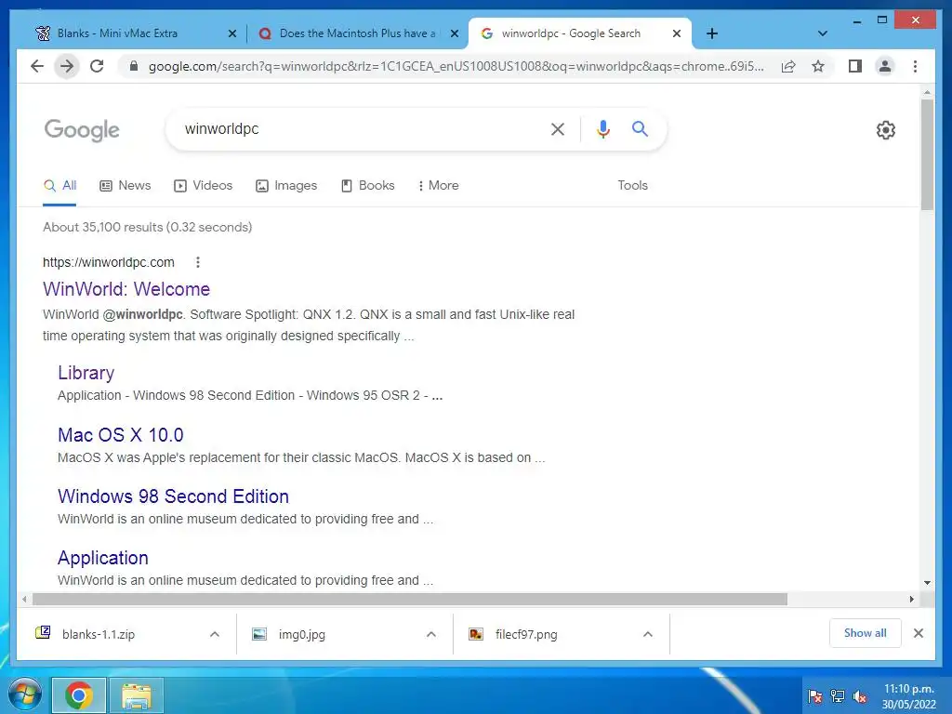The width and height of the screenshot is (952, 714).
Task: Select the All results tab
Action: 59,185
